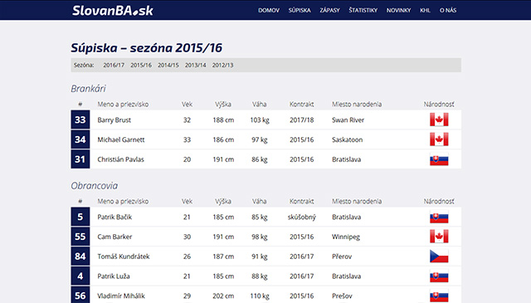Select player name Vladimír Mihálik

point(121,296)
